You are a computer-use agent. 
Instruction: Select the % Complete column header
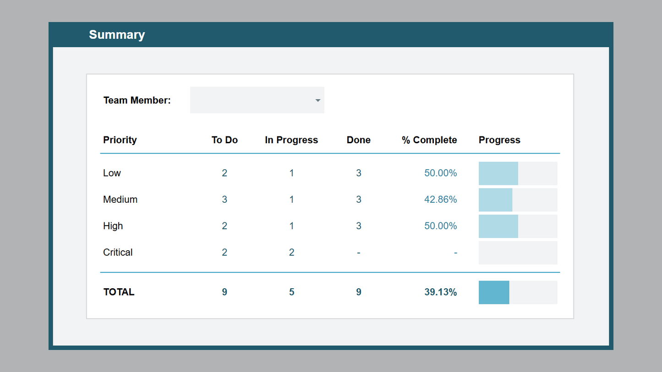pos(429,140)
